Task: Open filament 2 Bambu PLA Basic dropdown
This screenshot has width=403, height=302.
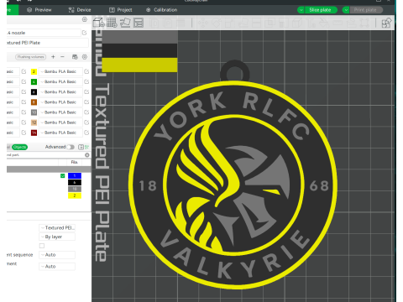Action: tap(60, 71)
